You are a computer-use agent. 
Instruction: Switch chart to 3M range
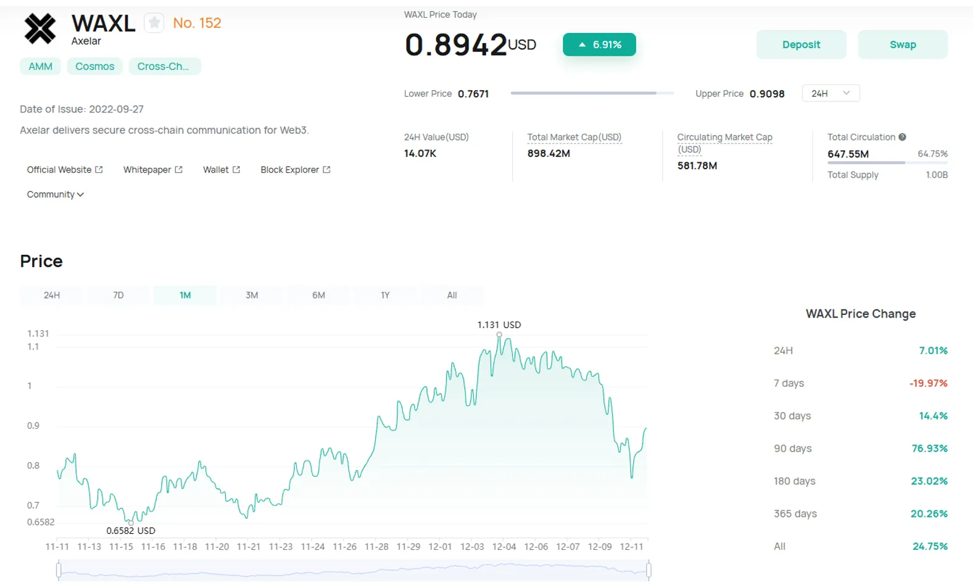(252, 295)
